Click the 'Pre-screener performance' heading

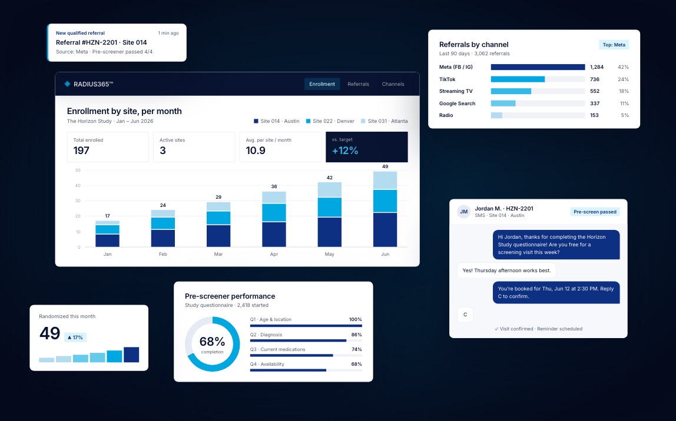[x=230, y=296]
